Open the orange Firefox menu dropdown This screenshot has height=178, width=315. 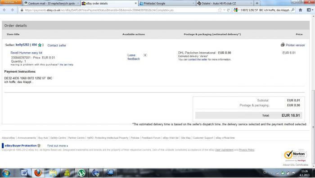click(x=11, y=2)
